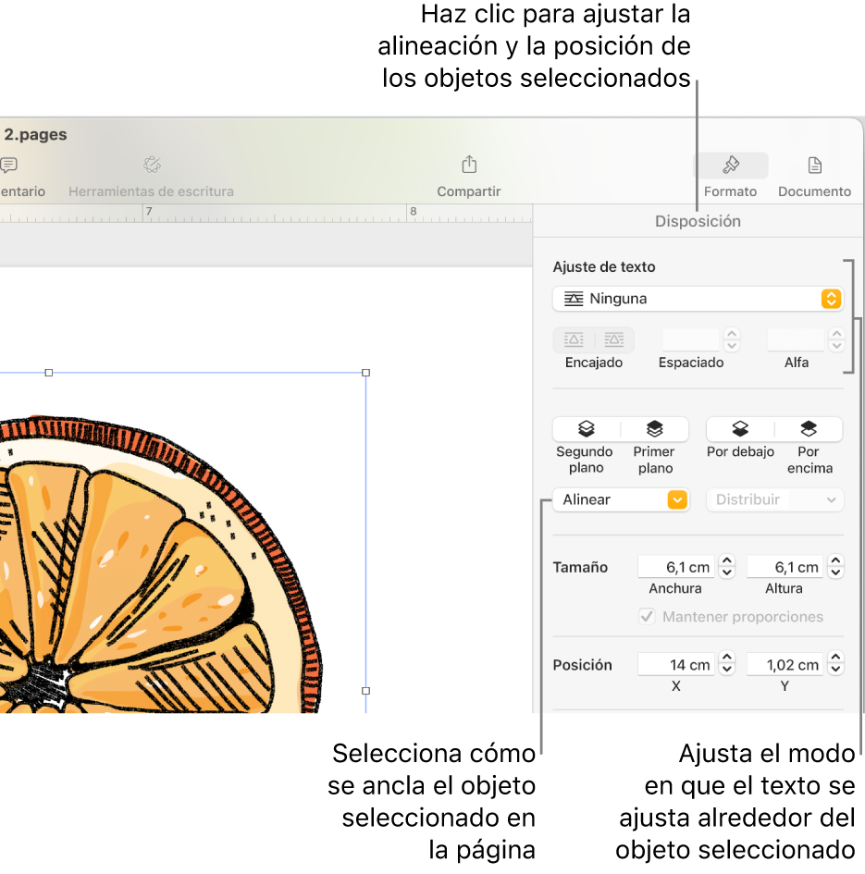Click the 2.pages document title
865x874 pixels.
36,134
